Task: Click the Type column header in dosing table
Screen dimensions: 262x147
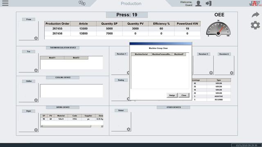Action: [x=219, y=80]
